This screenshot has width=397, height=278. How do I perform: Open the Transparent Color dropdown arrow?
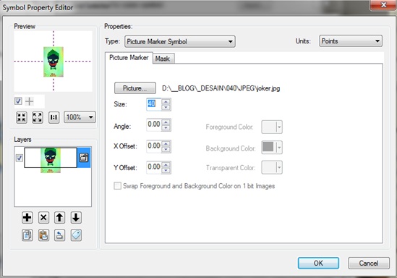click(279, 167)
